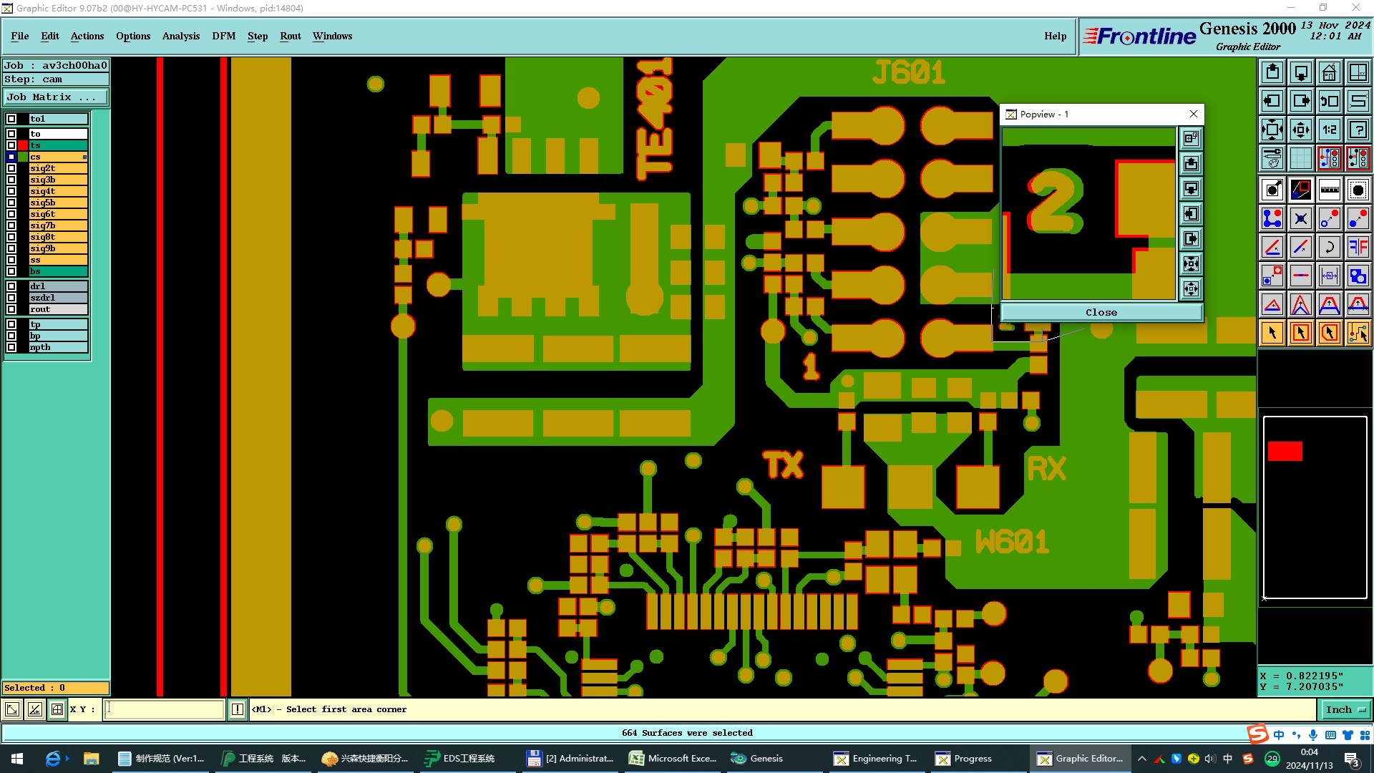Click the delete feature X icon

[1301, 218]
